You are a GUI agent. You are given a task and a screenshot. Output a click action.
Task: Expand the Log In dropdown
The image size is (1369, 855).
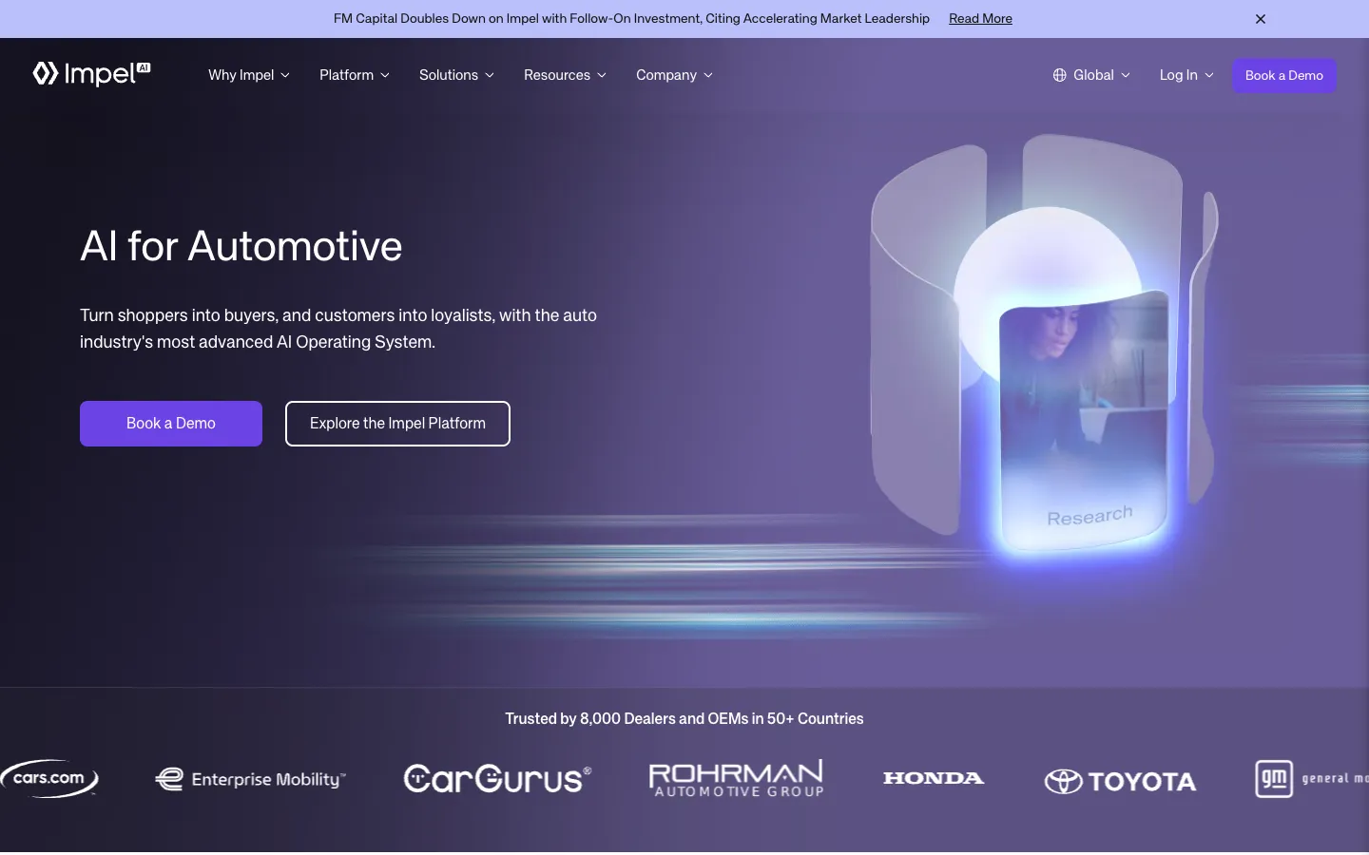click(1186, 75)
